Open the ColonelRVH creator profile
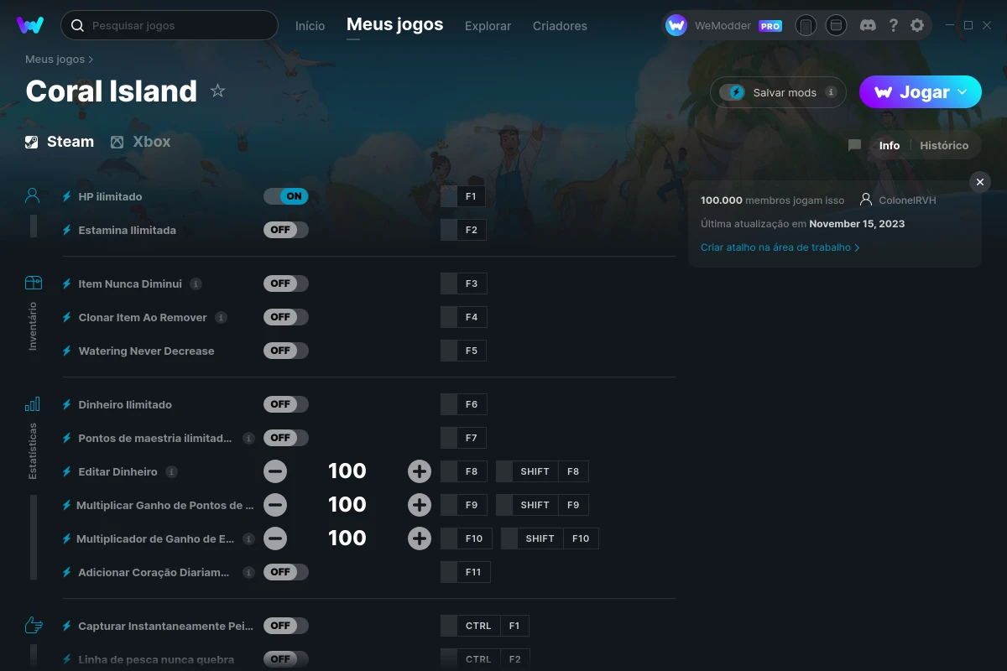The height and width of the screenshot is (671, 1007). 898,200
